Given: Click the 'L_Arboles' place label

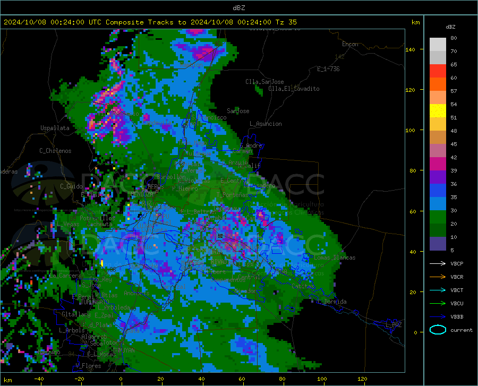Looking at the screenshot, I should pyautogui.click(x=72, y=330).
